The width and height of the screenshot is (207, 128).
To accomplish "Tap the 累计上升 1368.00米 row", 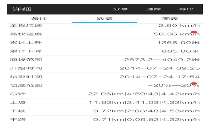I will [105, 43].
